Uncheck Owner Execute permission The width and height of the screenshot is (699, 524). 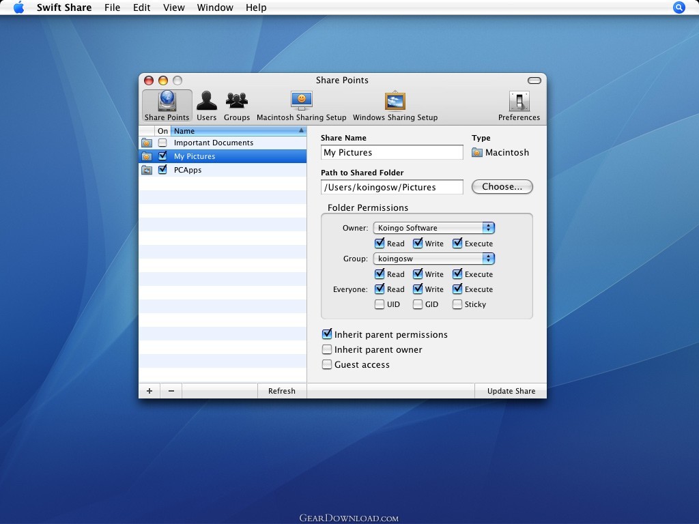[457, 244]
